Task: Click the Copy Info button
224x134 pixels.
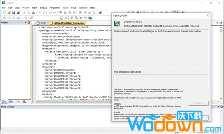Action: (198, 103)
